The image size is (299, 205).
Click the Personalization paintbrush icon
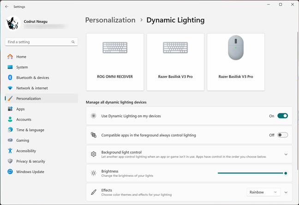click(10, 99)
